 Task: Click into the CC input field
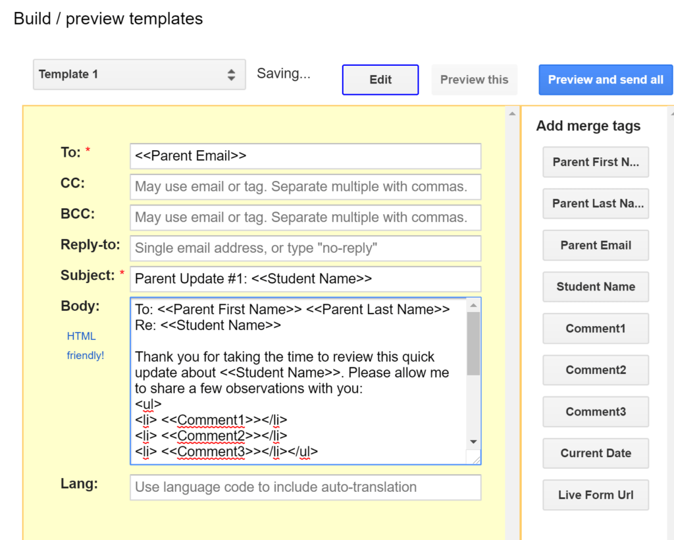(305, 186)
